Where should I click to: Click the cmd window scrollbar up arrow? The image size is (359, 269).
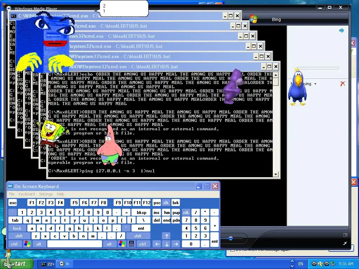276,75
